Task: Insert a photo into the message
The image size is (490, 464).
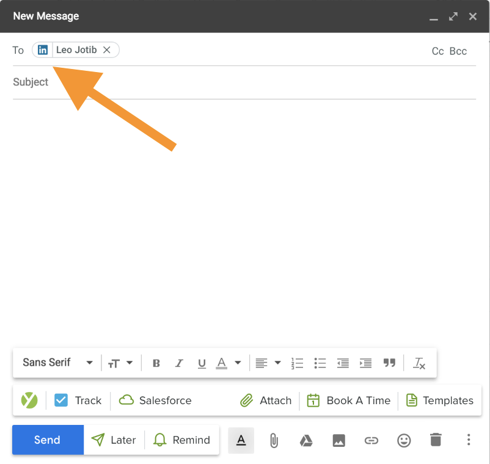Action: 338,440
